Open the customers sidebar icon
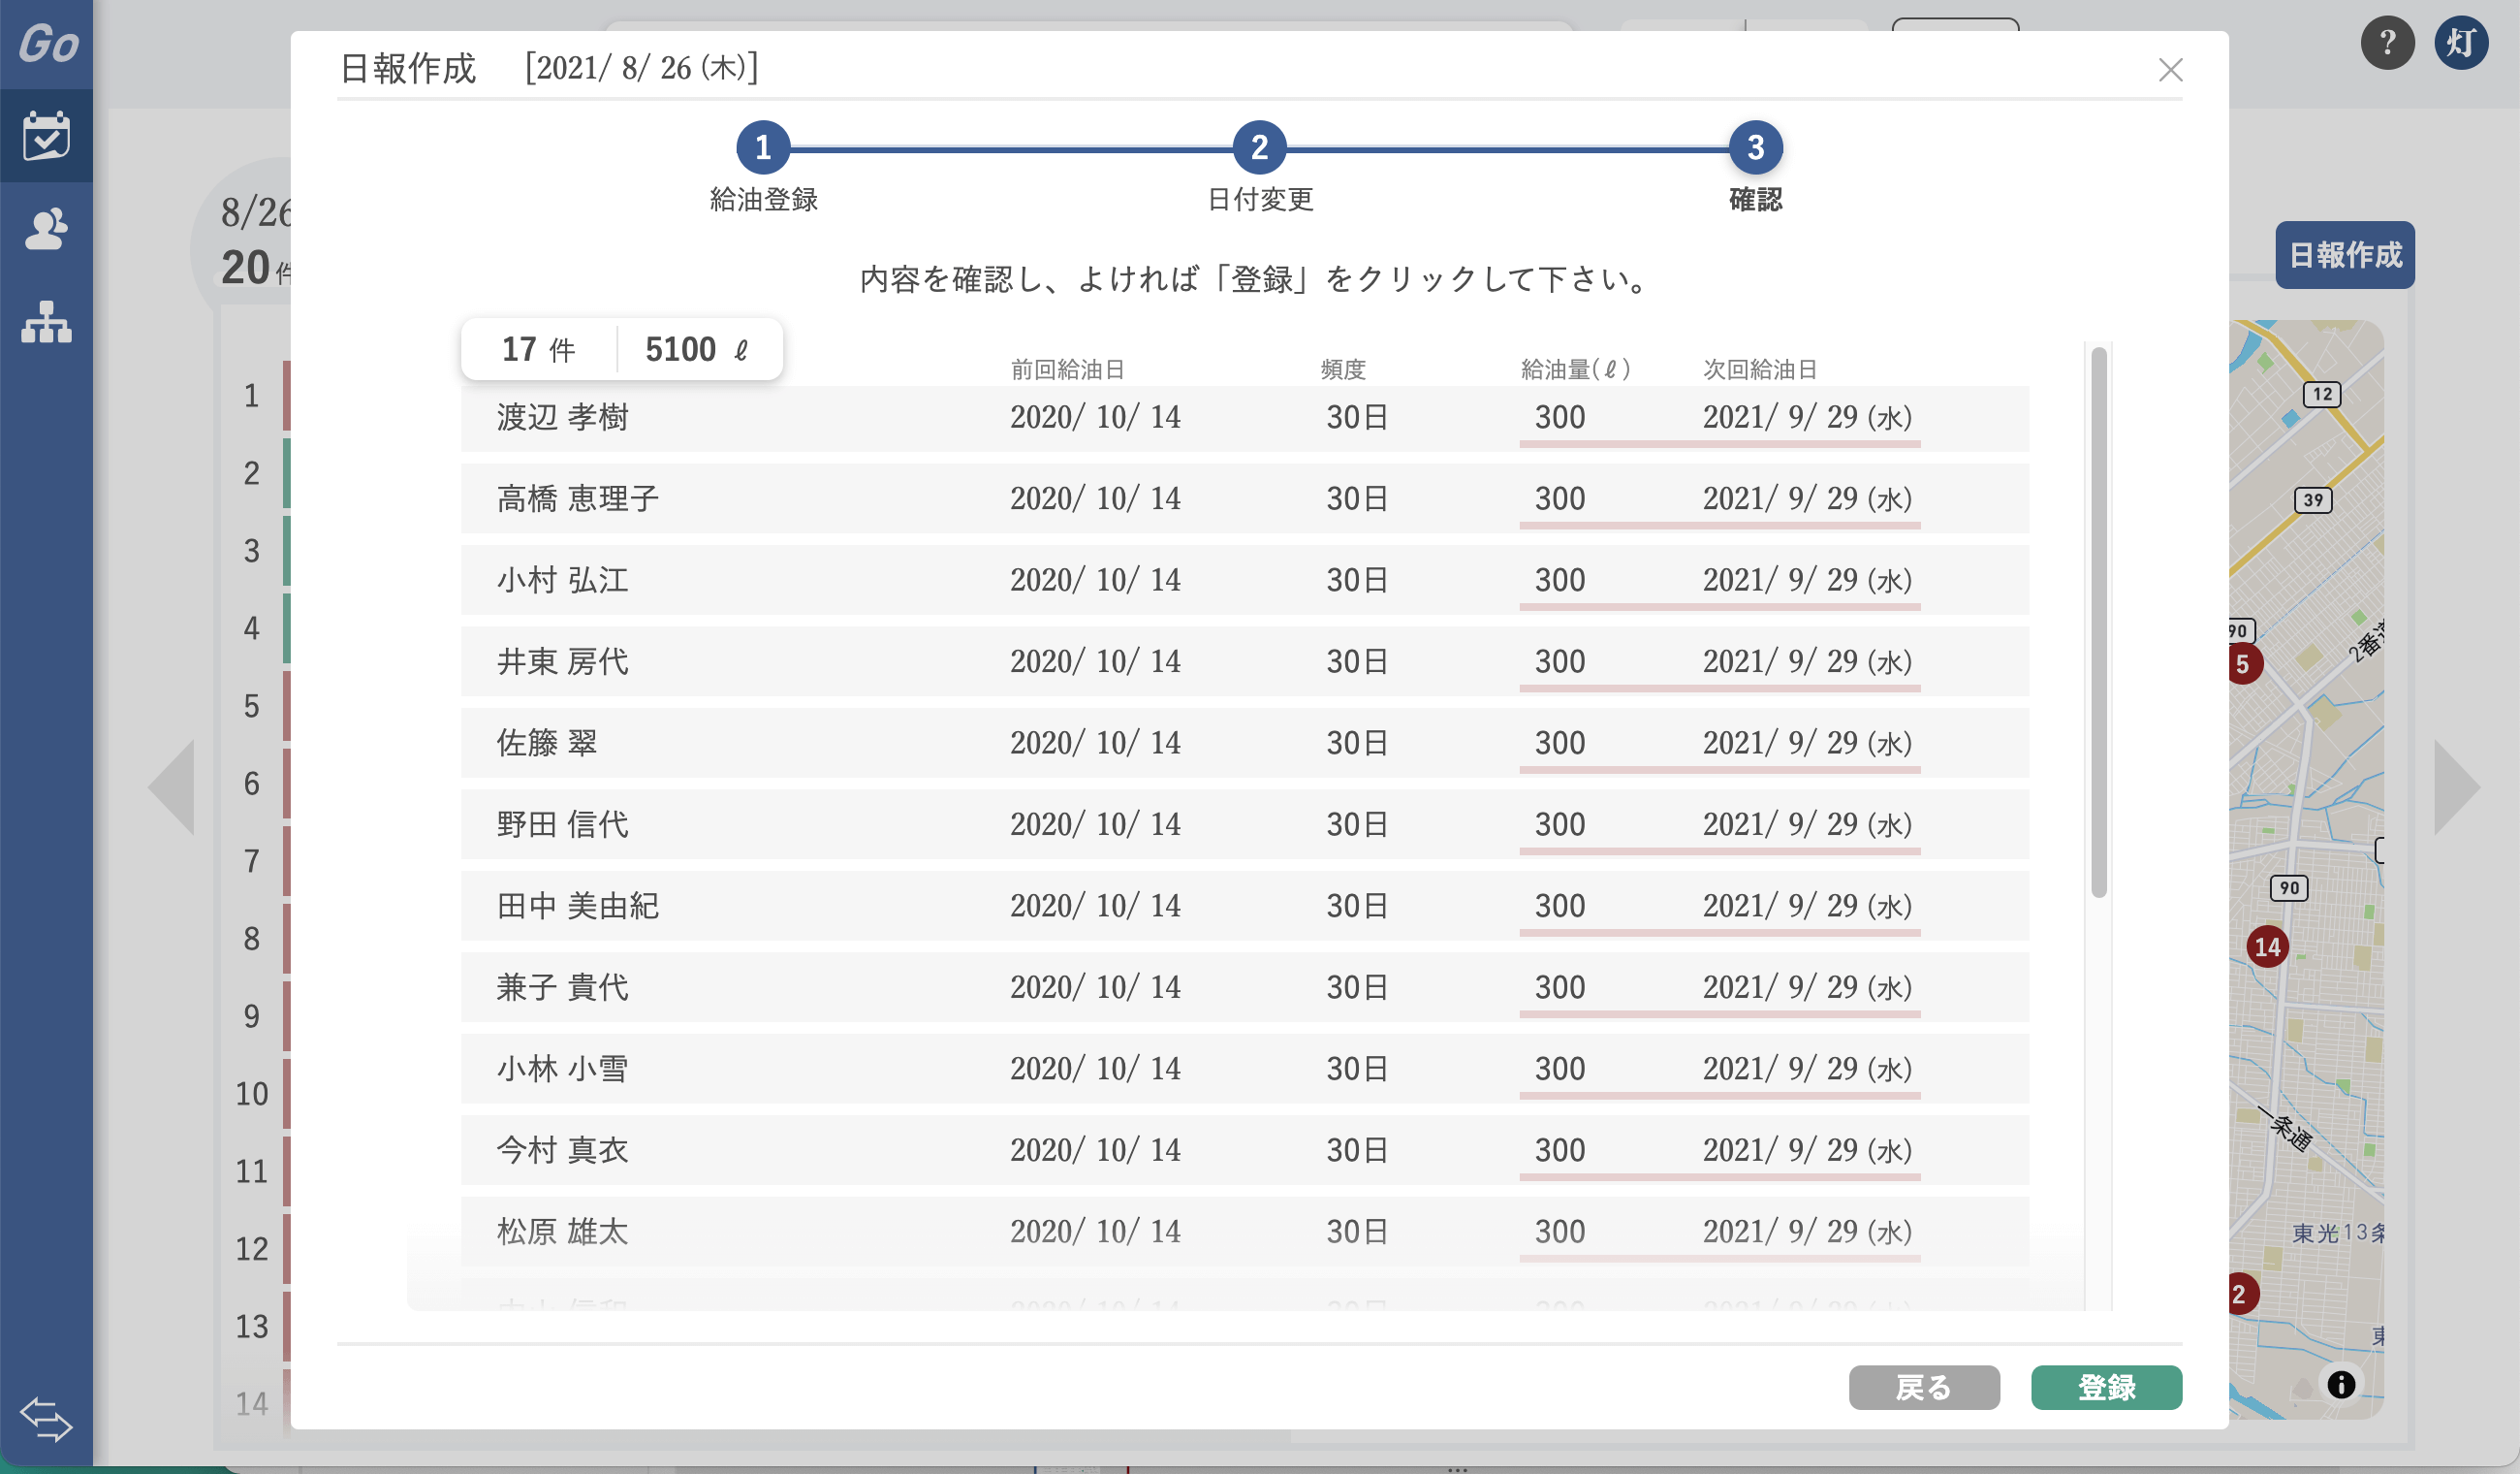This screenshot has width=2520, height=1474. click(46, 229)
